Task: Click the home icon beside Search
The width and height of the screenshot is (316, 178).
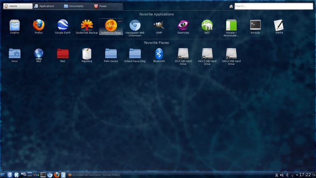Action: (x=231, y=6)
